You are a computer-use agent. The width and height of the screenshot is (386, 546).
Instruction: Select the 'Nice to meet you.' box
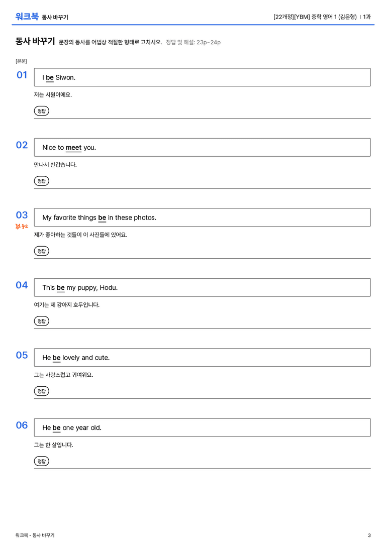[x=202, y=147]
